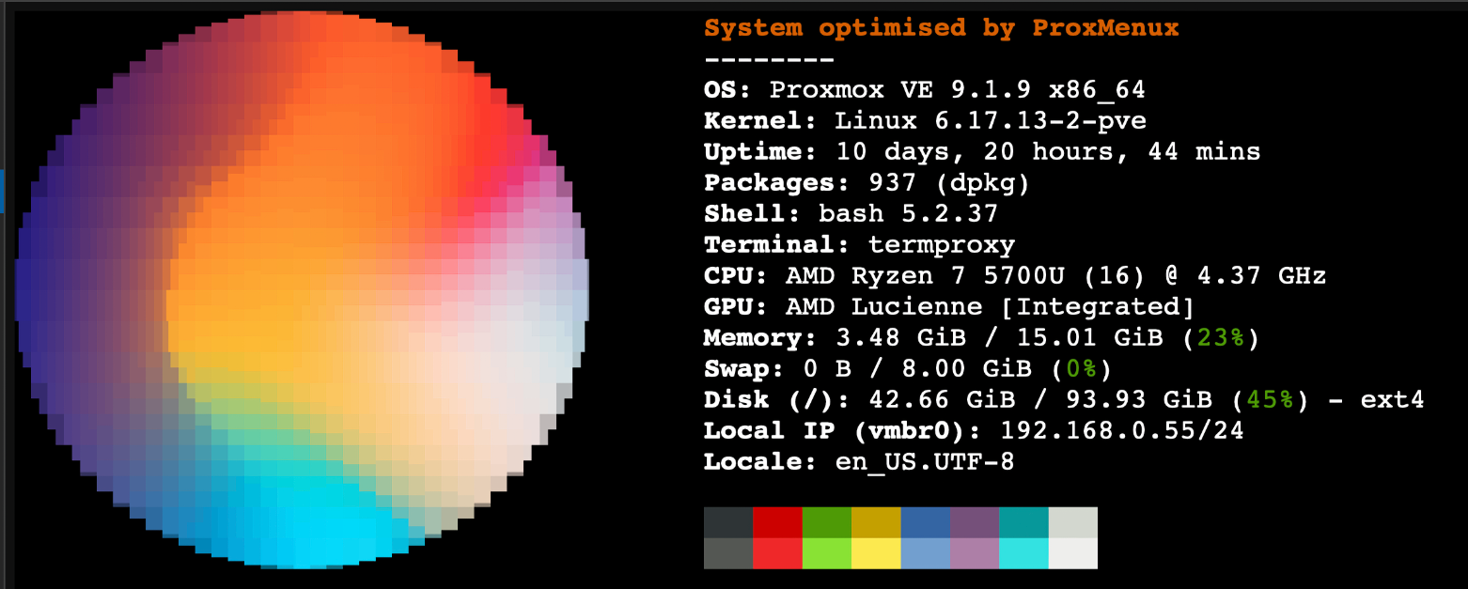Click the "192.168.0.55/24" IP address

click(x=1122, y=430)
